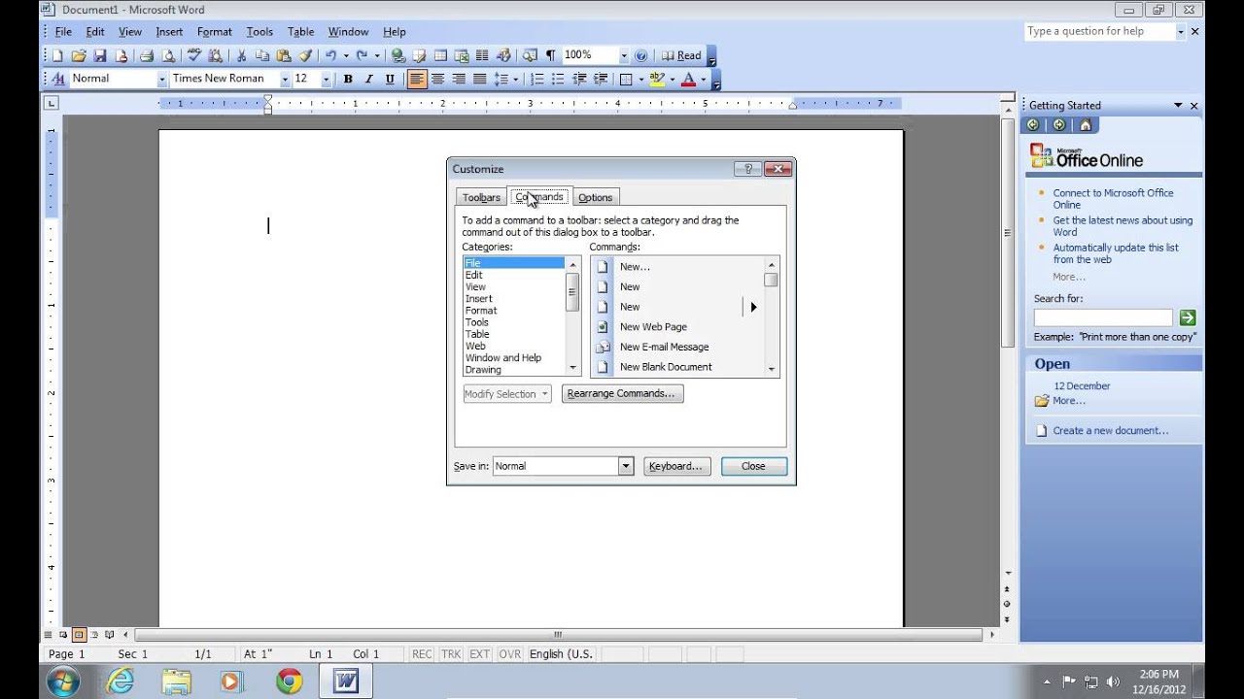Open the 100% zoom dropdown
Image resolution: width=1244 pixels, height=699 pixels.
coord(624,56)
